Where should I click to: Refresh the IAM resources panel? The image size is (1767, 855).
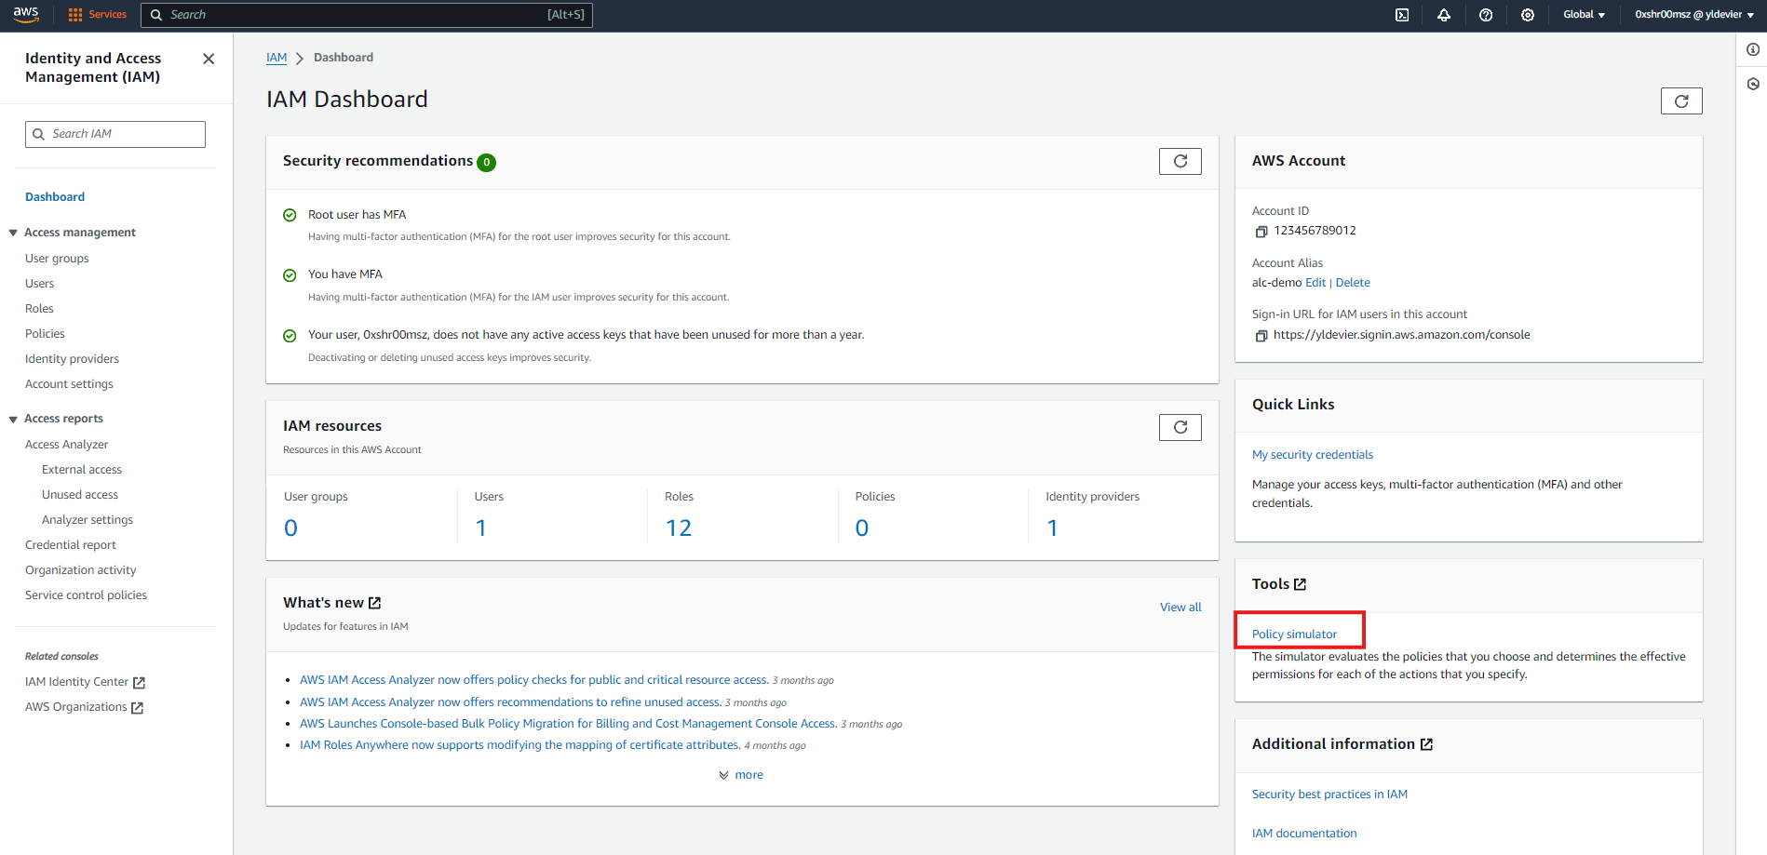click(x=1180, y=427)
